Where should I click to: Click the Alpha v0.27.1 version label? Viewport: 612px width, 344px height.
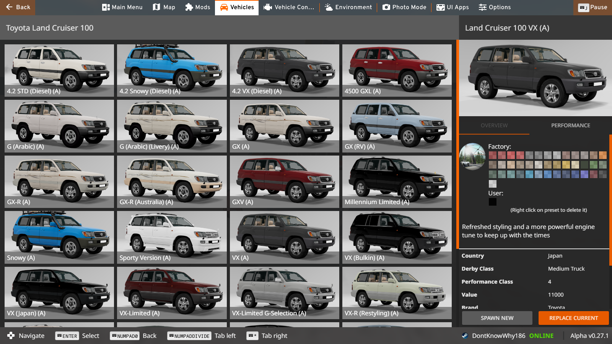pos(589,336)
